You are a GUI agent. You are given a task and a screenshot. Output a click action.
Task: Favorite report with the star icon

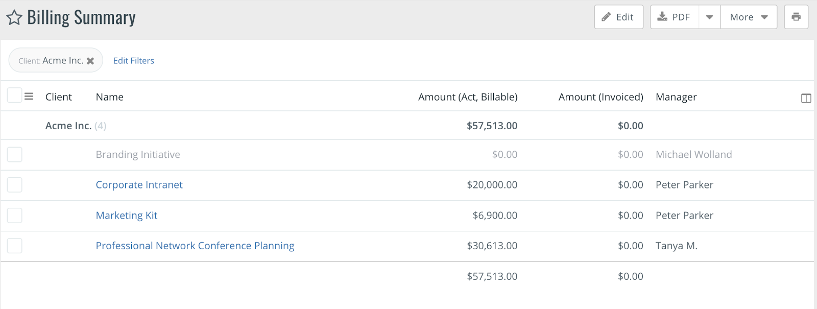pos(14,18)
